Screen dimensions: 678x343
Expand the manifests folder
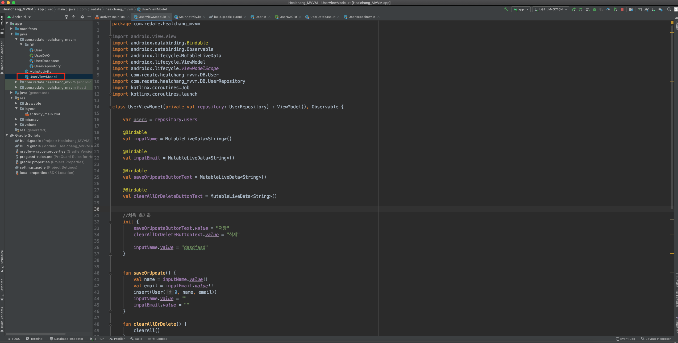click(x=11, y=29)
